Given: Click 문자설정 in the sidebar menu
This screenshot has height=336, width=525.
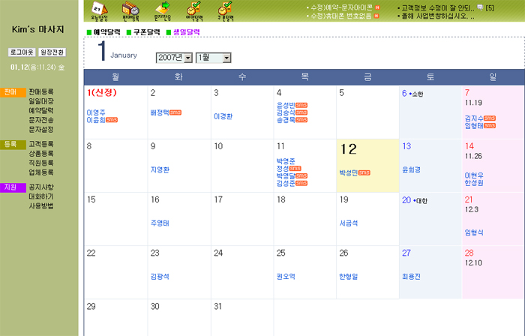Looking at the screenshot, I should coord(41,129).
